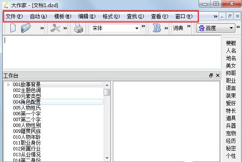Click 人名 in the right sidebar
This screenshot has width=242, height=162.
click(x=231, y=51)
